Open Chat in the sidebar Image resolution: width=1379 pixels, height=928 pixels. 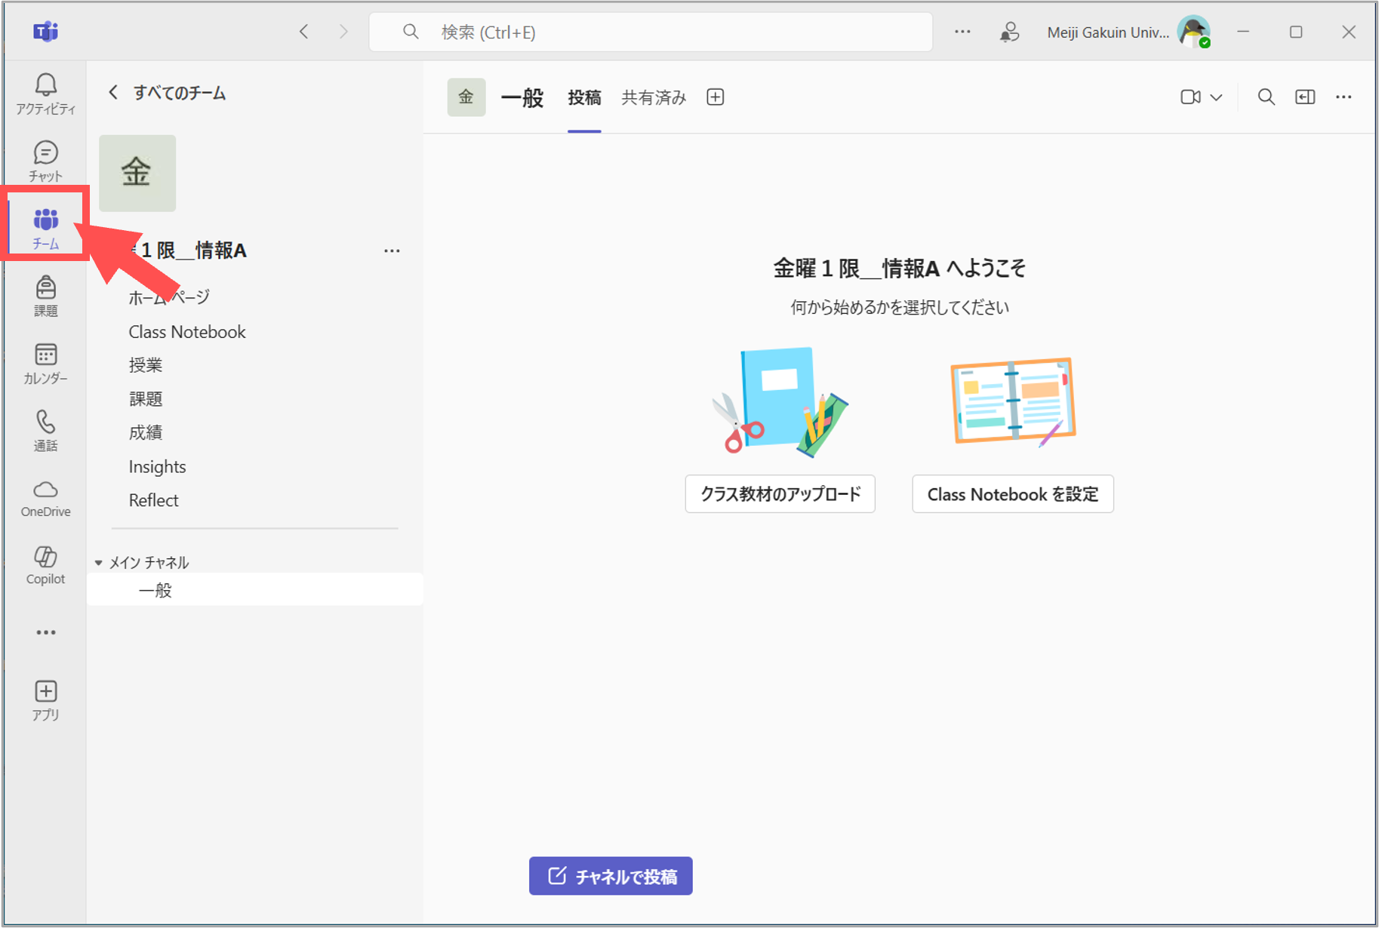tap(45, 161)
